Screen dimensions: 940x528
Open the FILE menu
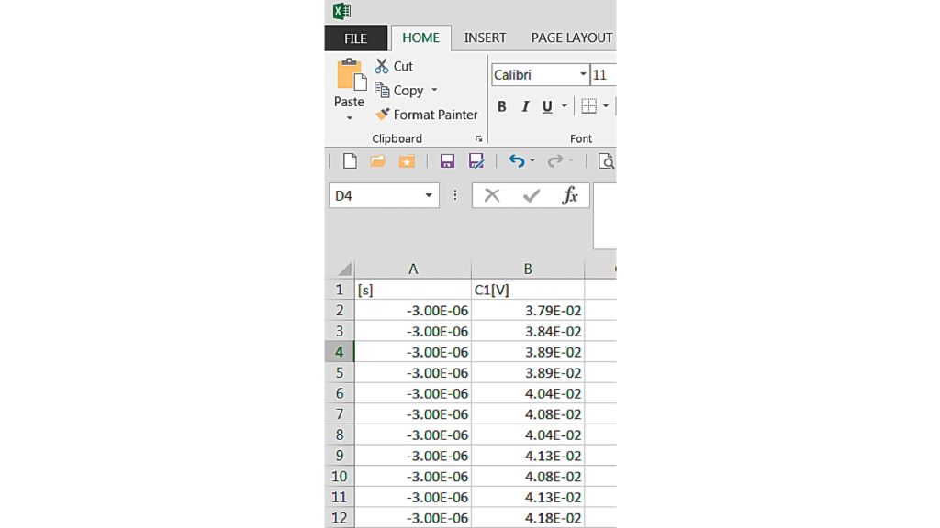[355, 38]
